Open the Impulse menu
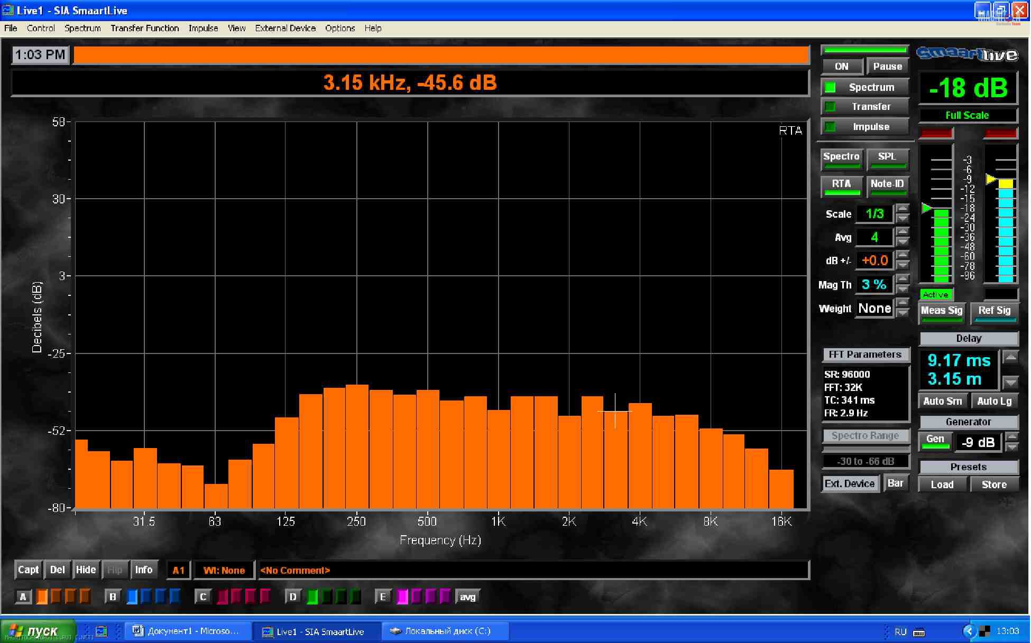The image size is (1031, 643). [203, 28]
